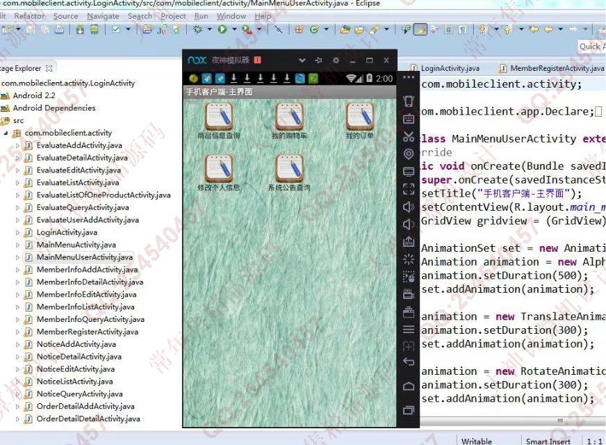606x445 pixels.
Task: Click the Print icon in Eclipse toolbar
Action: coord(59,29)
